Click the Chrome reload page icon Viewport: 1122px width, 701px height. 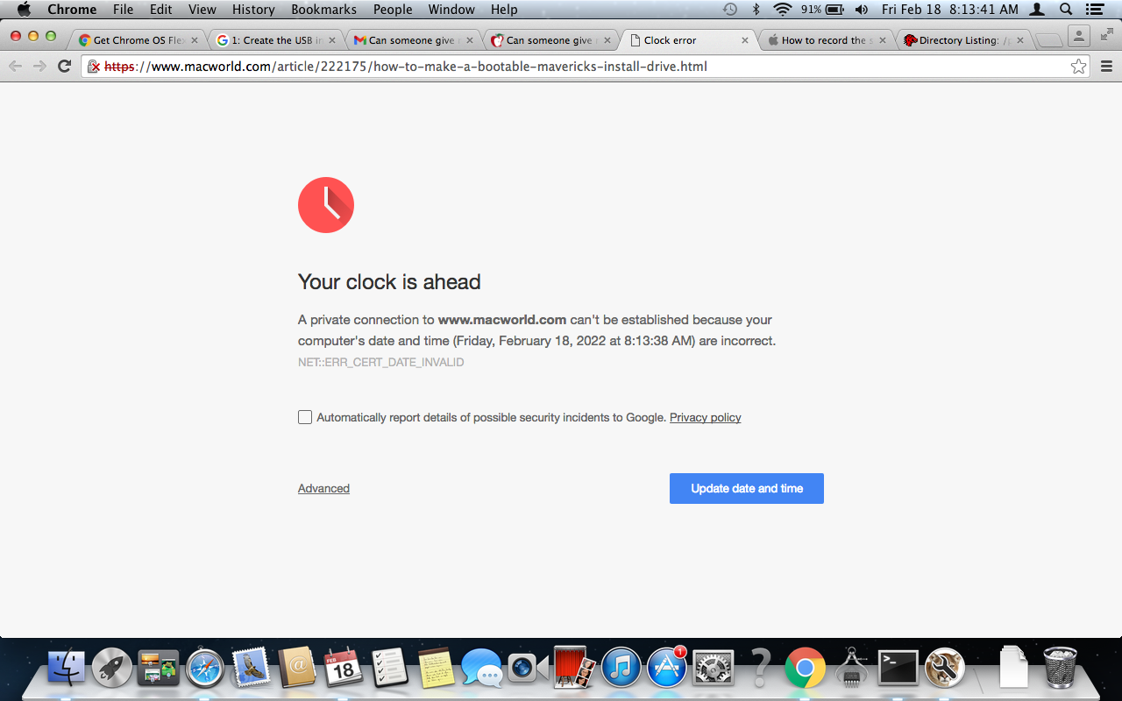tap(64, 67)
